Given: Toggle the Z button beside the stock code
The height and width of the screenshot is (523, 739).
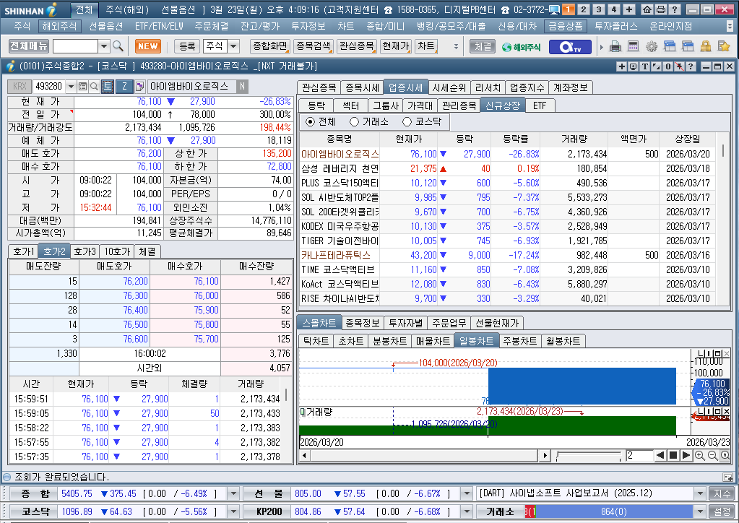Looking at the screenshot, I should [x=124, y=86].
